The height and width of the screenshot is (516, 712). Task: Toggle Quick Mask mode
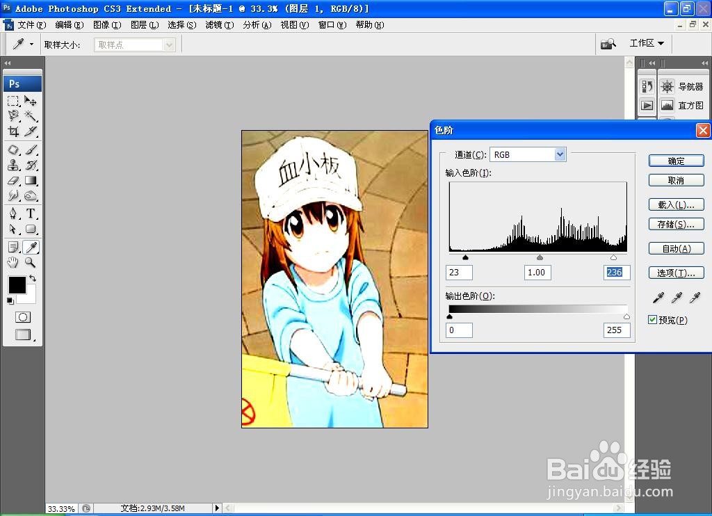tap(23, 317)
